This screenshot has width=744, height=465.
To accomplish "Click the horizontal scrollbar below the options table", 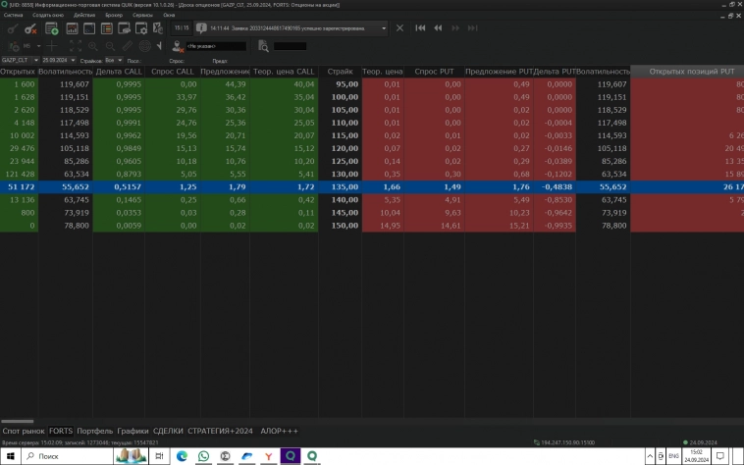I will pos(18,421).
